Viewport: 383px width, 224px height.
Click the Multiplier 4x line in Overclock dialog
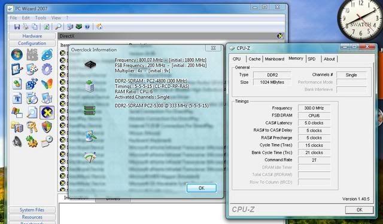(142, 70)
